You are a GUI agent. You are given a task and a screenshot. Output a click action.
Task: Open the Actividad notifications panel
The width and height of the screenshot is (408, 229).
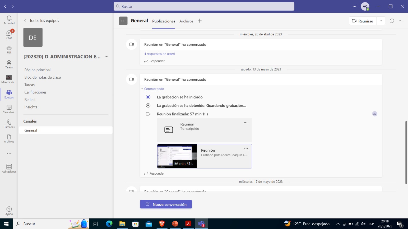click(x=9, y=20)
